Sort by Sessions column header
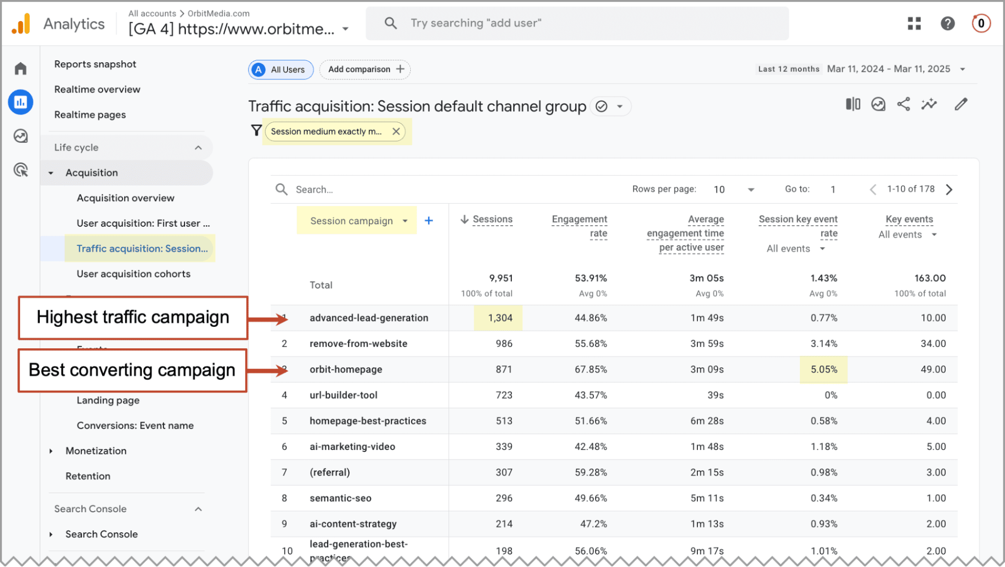 492,219
